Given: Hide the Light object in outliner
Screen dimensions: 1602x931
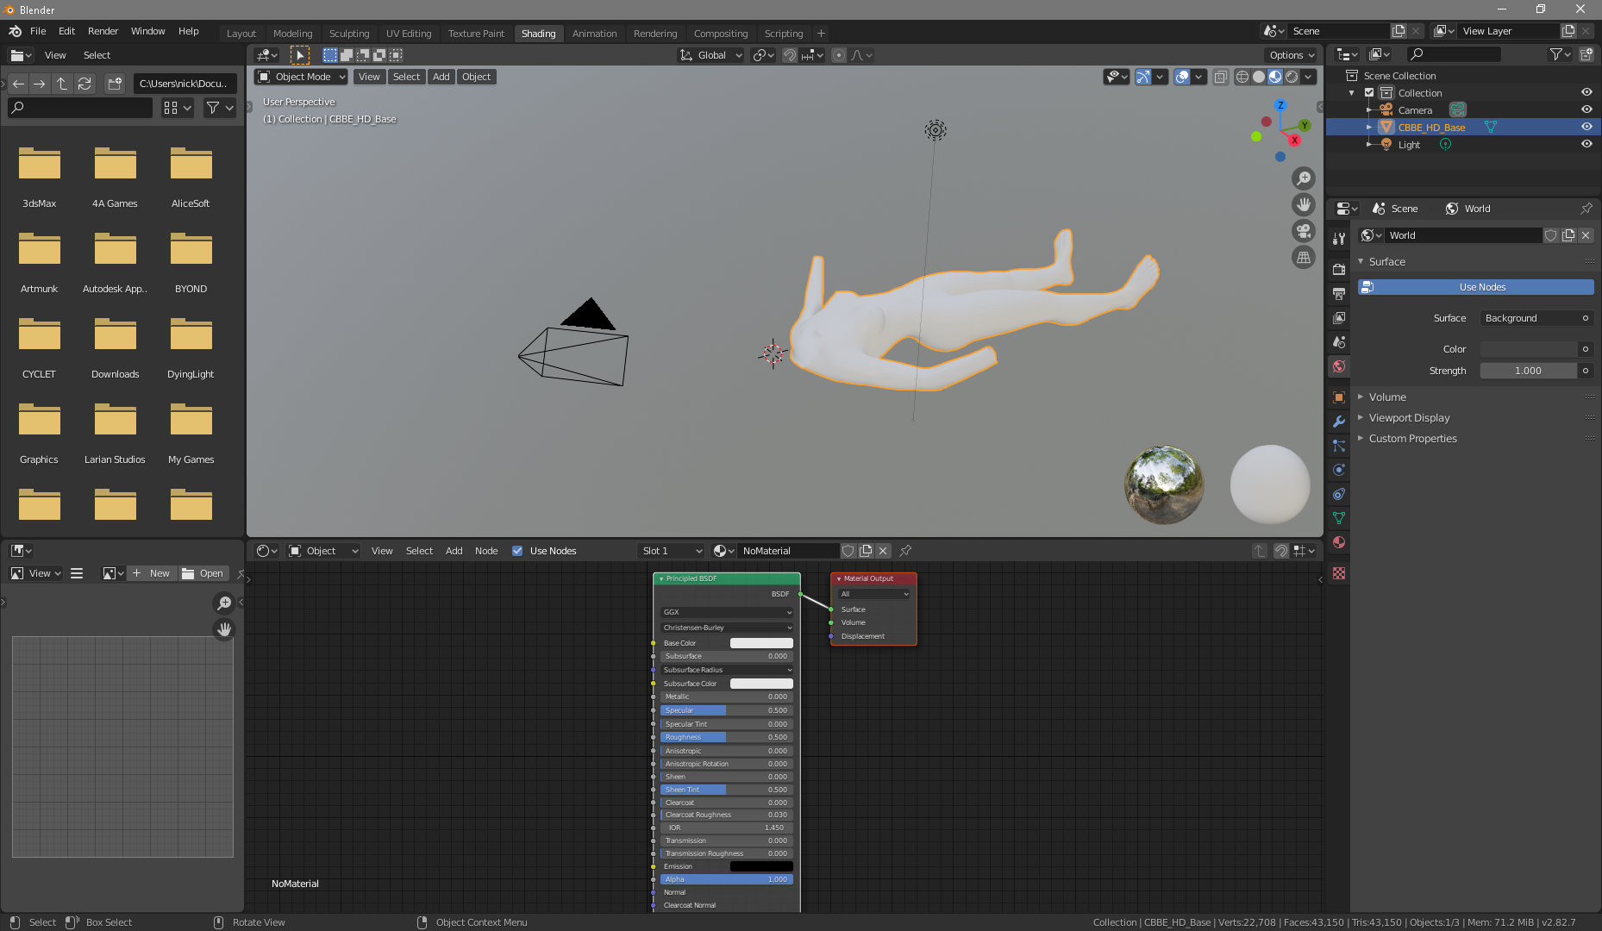Looking at the screenshot, I should coord(1586,144).
